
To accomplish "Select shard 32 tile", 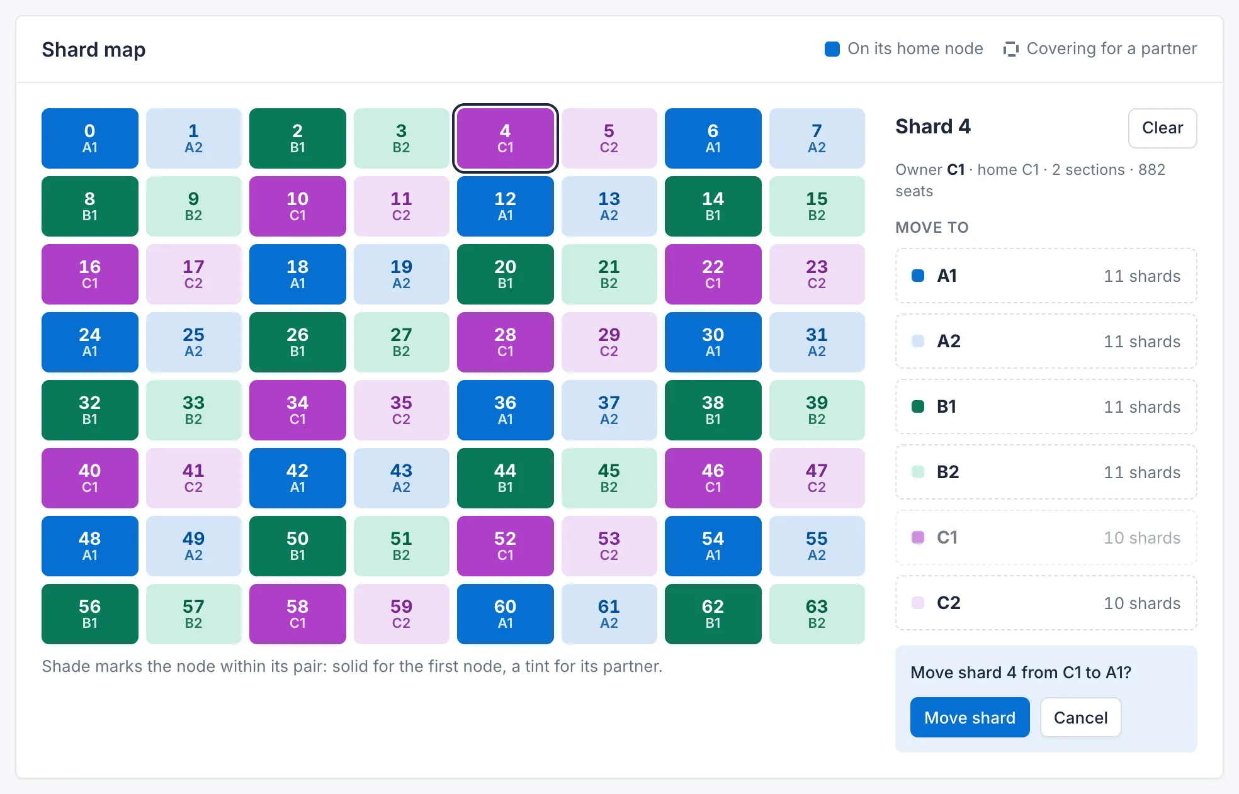I will click(x=90, y=410).
